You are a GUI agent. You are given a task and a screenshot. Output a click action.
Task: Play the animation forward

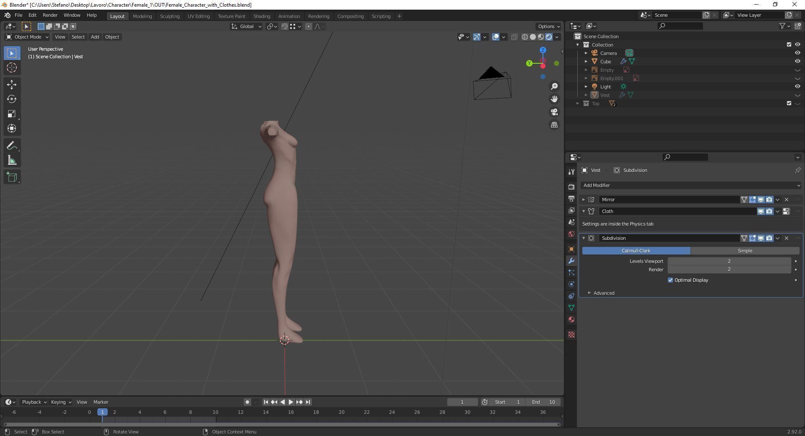[x=291, y=402]
